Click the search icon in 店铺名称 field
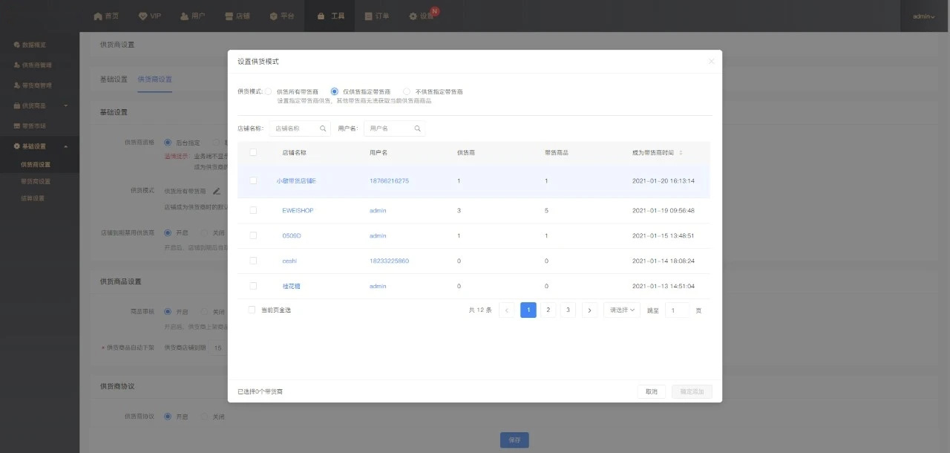The image size is (950, 453). point(323,128)
